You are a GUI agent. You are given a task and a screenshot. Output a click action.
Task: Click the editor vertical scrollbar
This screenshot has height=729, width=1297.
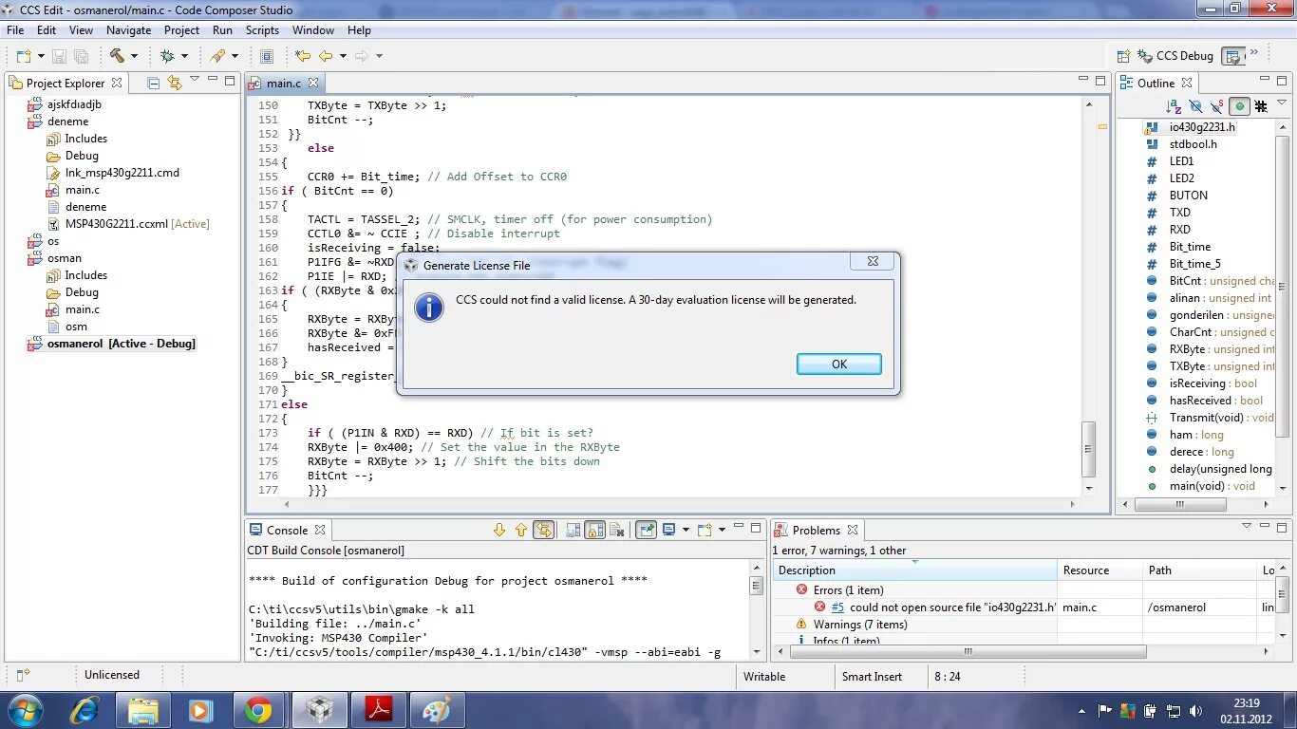click(1089, 448)
